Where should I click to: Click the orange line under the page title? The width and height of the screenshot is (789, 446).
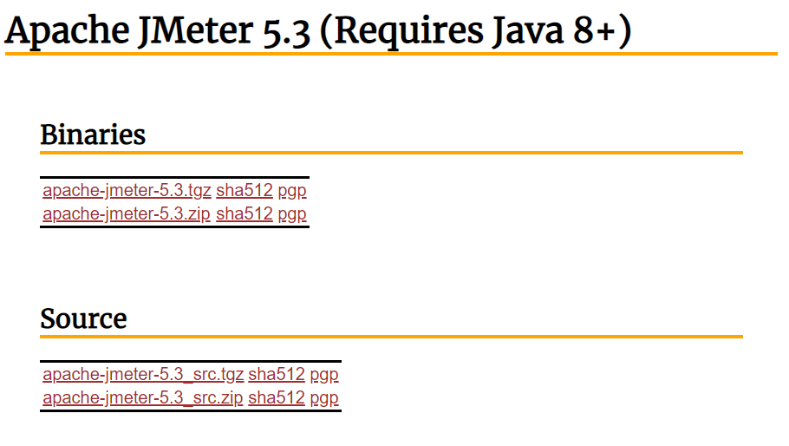click(391, 54)
